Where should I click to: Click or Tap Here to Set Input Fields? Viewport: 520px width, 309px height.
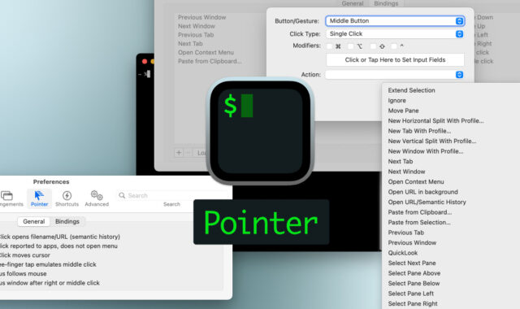point(395,59)
